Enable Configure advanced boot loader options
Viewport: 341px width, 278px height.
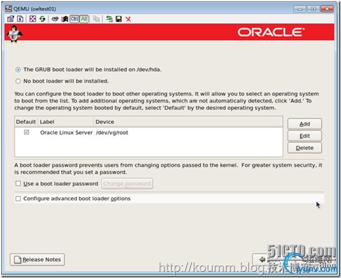tap(18, 199)
